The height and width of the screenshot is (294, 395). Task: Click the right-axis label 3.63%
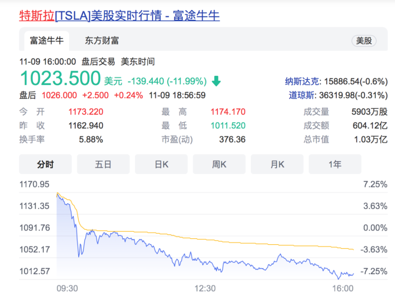pyautogui.click(x=375, y=206)
